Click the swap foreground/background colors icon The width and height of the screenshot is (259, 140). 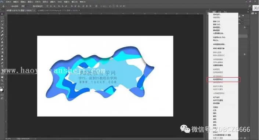[3, 87]
